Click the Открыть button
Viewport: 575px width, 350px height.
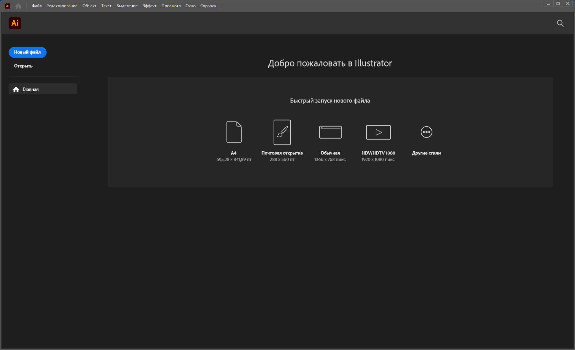(23, 66)
